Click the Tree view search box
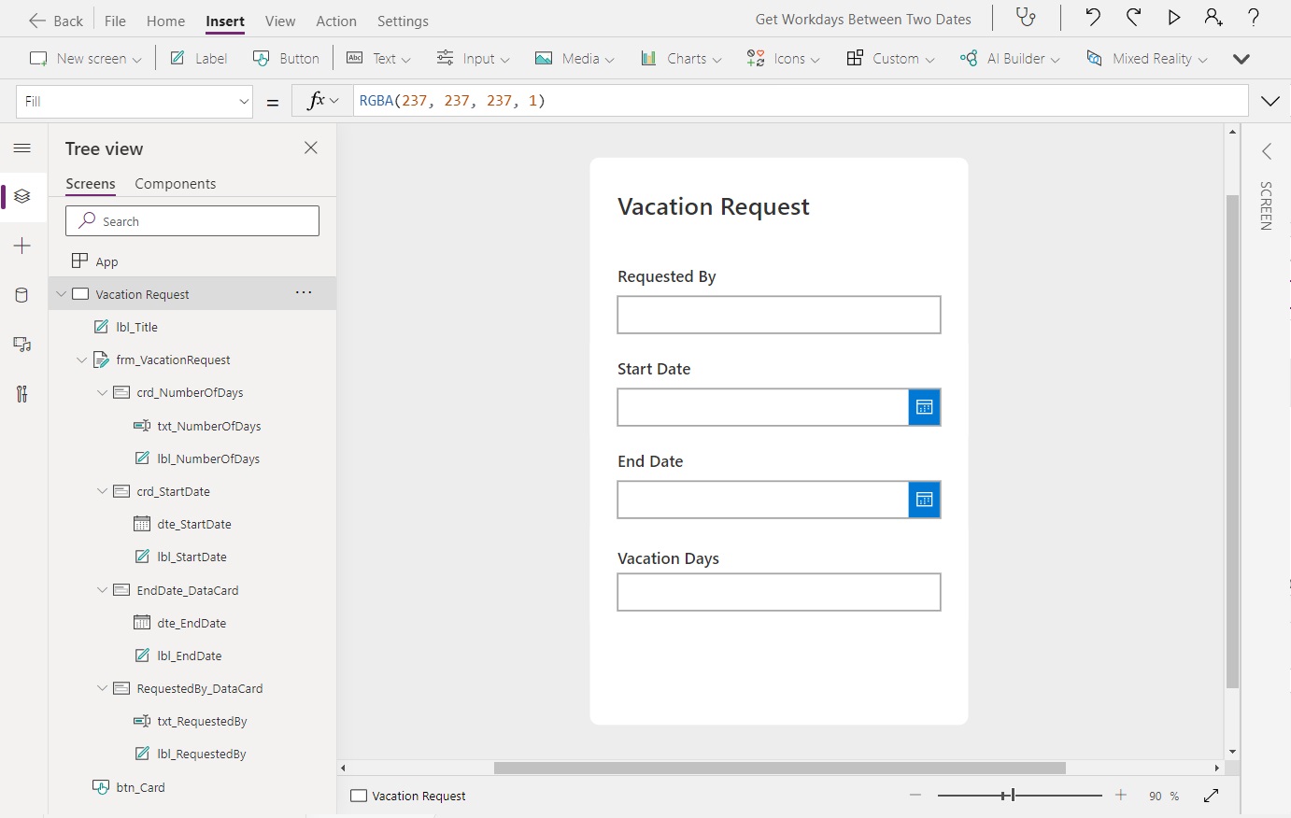Viewport: 1291px width, 818px height. pos(192,220)
